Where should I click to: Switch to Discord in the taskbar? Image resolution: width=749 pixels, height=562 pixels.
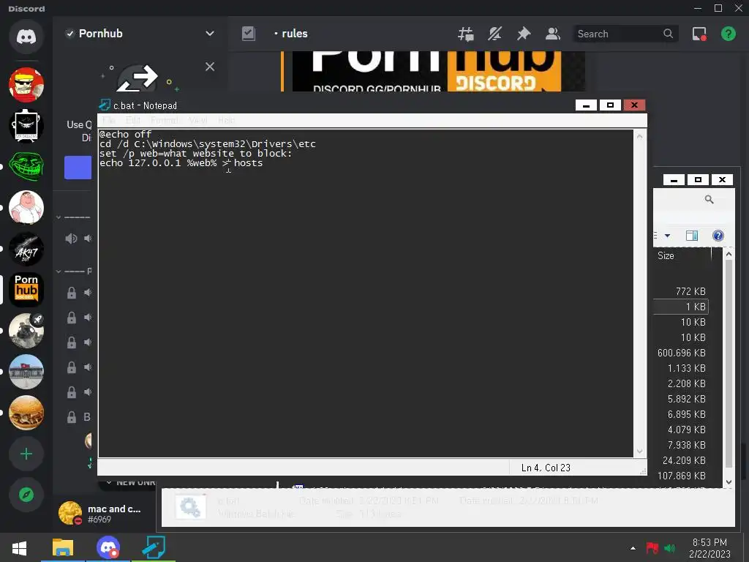pyautogui.click(x=108, y=548)
